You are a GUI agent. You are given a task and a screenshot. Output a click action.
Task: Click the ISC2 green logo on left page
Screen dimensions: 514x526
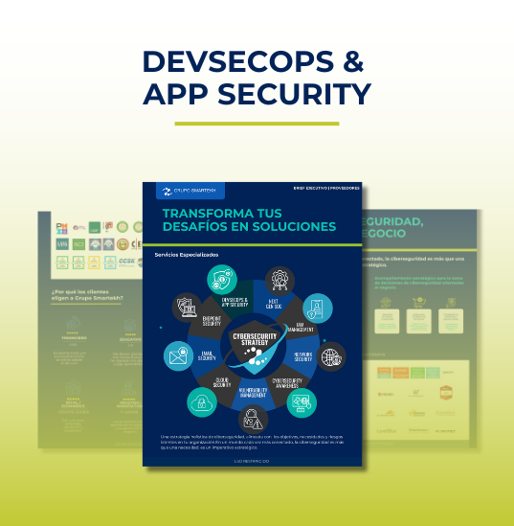click(x=78, y=244)
